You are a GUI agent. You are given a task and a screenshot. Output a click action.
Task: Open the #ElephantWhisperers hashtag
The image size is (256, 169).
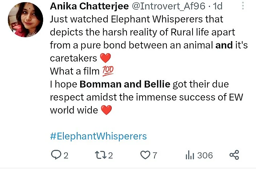(98, 136)
